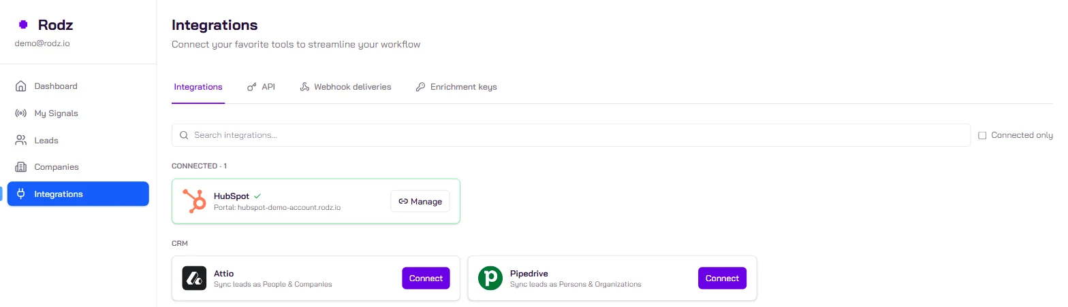Viewport: 1068px width, 307px height.
Task: Click the HubSpot logo
Action: (195, 201)
